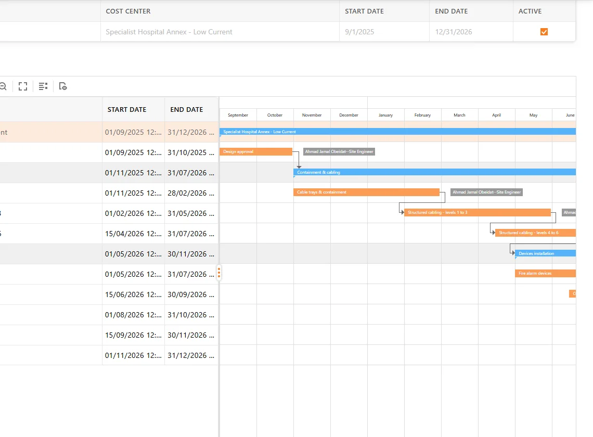This screenshot has width=593, height=437.
Task: Click start date cell 15/04/2026
Action: (x=133, y=234)
